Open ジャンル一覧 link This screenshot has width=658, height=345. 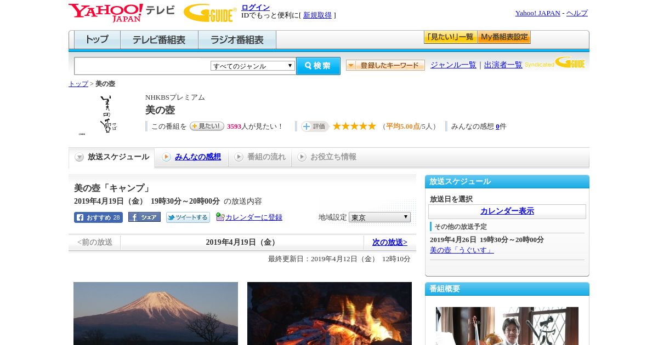click(x=453, y=65)
